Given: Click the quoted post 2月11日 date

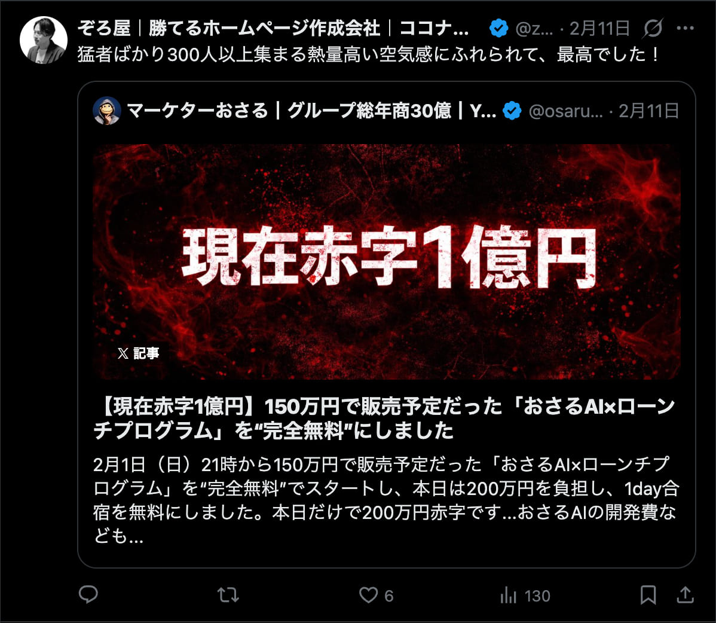Looking at the screenshot, I should click(649, 111).
